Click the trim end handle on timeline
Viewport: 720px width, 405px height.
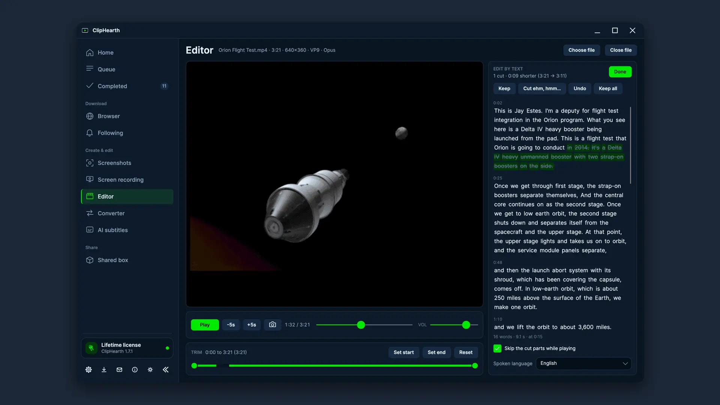point(475,366)
